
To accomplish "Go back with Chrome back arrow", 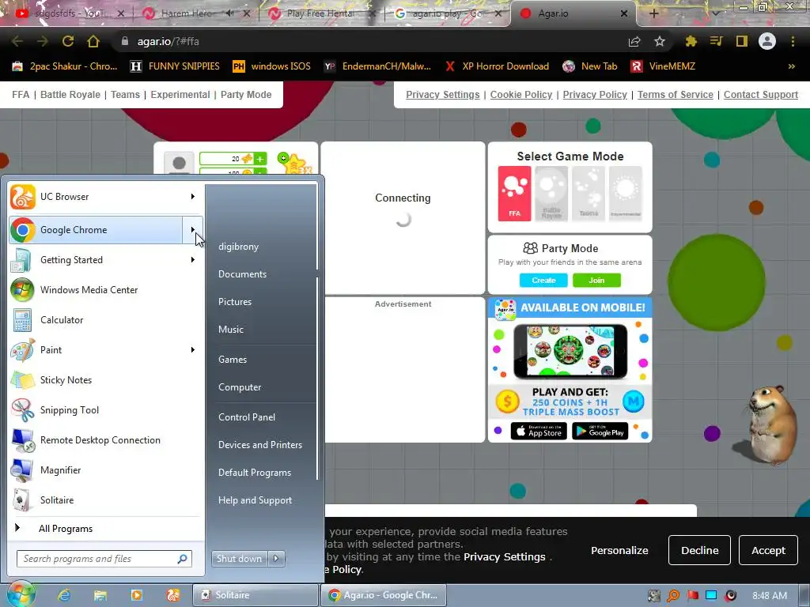I will pos(17,41).
